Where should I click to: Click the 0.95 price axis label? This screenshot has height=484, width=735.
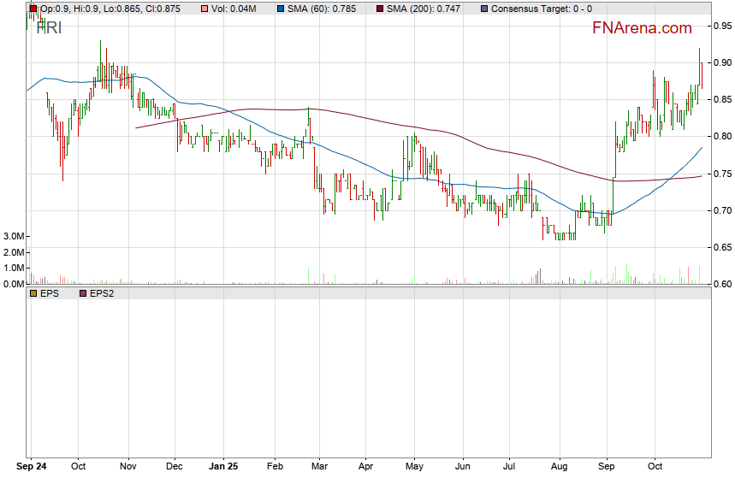pos(723,26)
